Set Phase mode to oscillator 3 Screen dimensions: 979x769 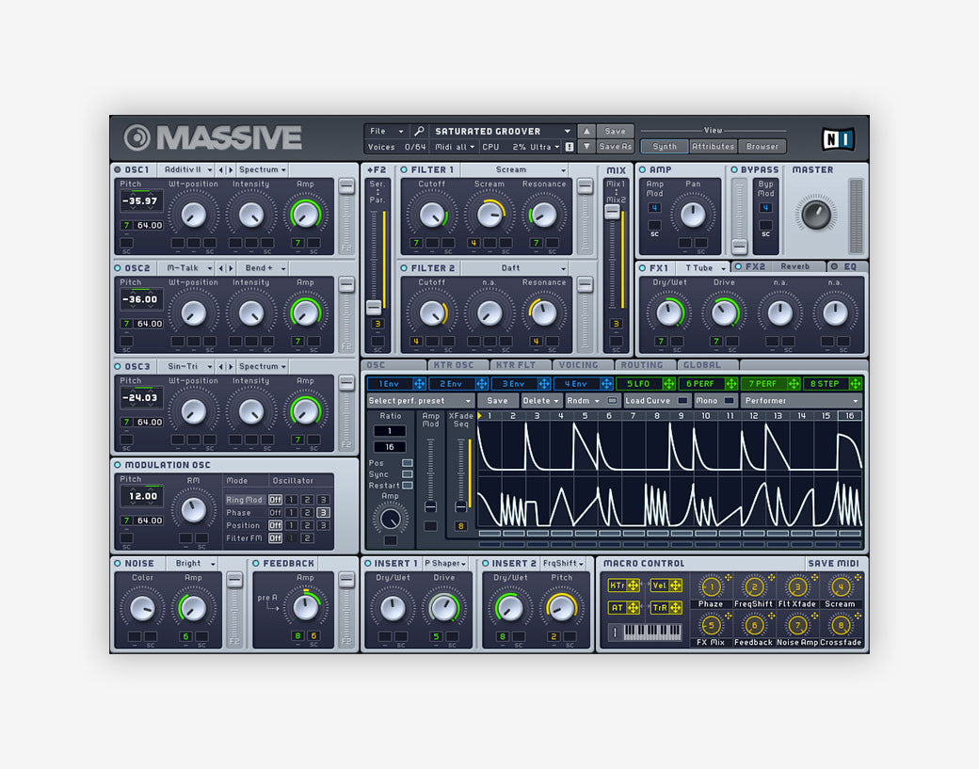pos(323,512)
